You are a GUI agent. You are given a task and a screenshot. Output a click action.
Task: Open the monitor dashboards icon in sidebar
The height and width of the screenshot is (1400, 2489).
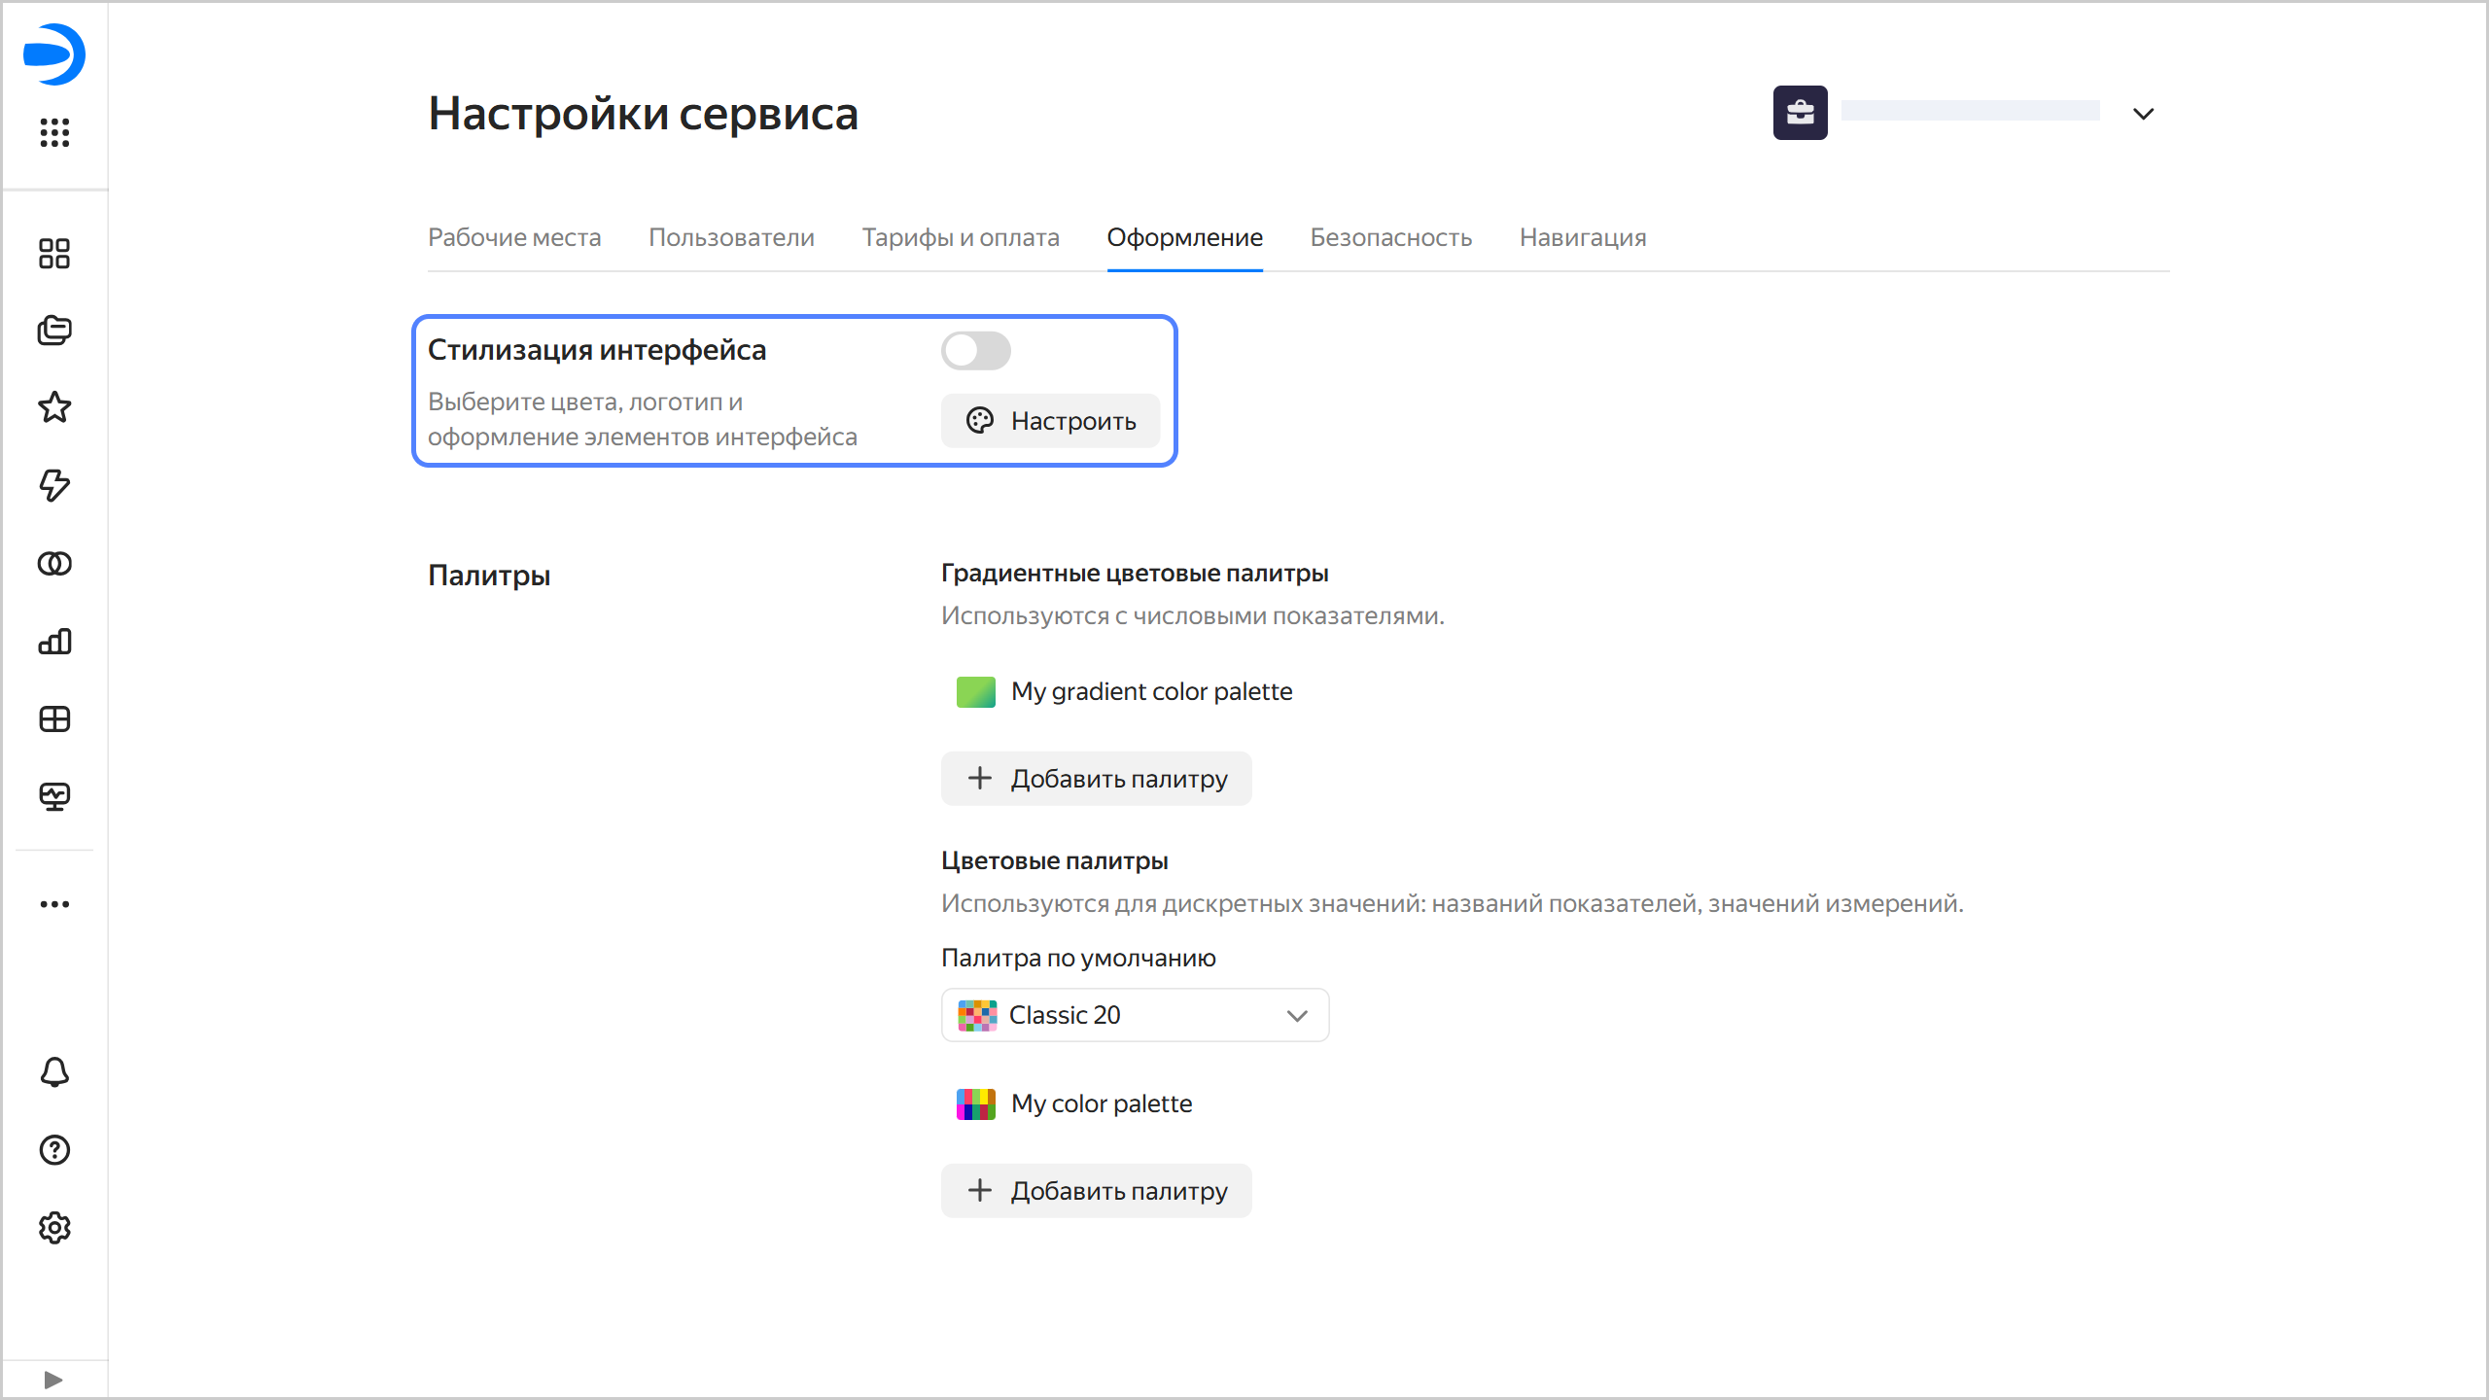click(54, 797)
